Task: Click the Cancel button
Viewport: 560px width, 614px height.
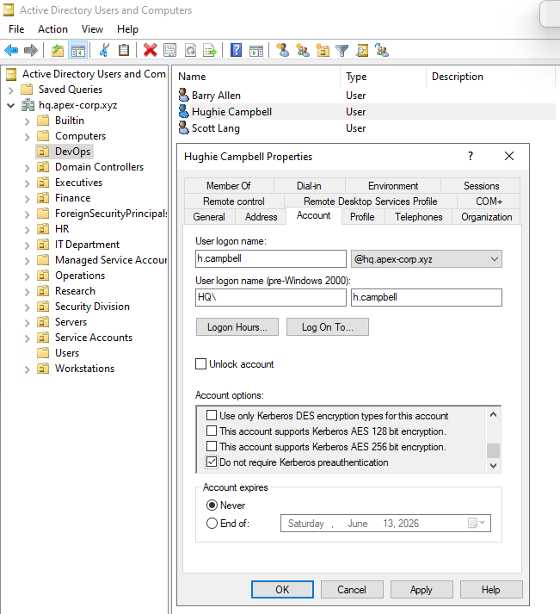Action: pyautogui.click(x=352, y=589)
